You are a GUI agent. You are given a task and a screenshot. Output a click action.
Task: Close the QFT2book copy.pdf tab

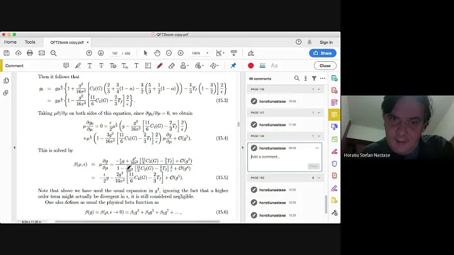(88, 42)
